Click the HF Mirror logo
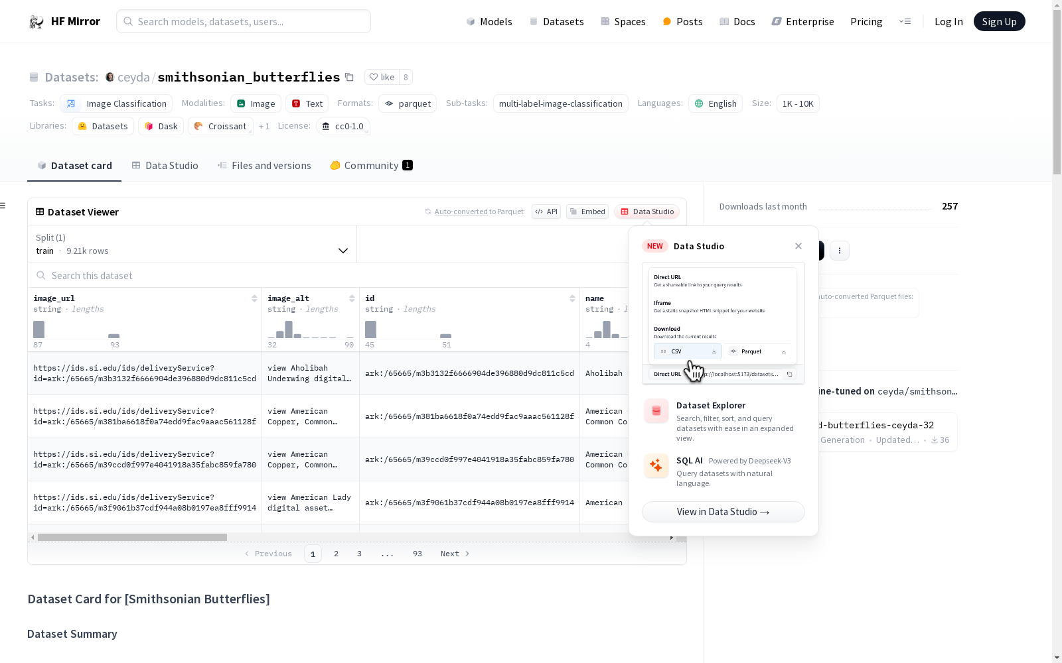This screenshot has width=1062, height=663. coord(64,21)
